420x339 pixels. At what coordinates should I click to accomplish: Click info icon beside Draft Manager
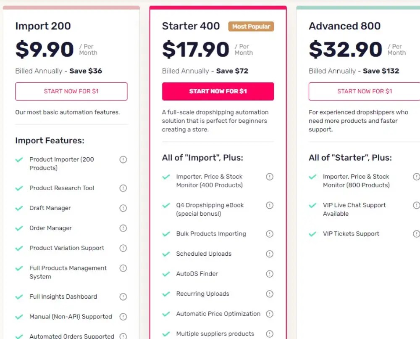coord(123,208)
